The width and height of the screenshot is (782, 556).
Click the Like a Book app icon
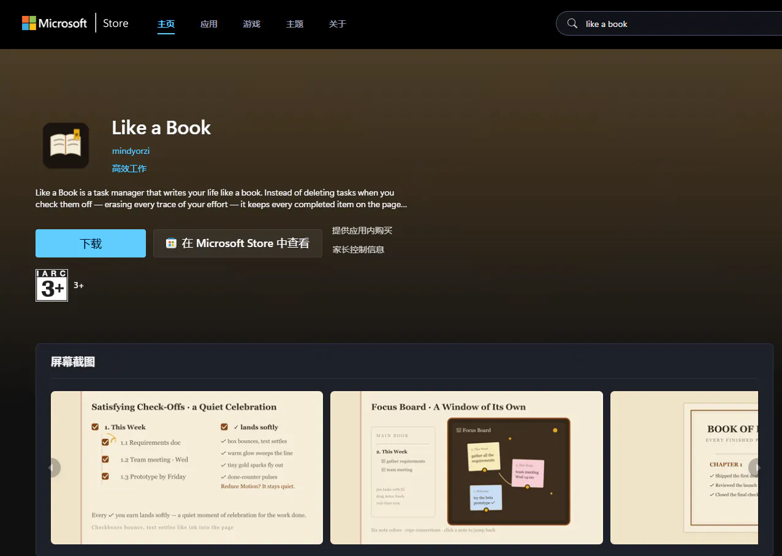[66, 145]
